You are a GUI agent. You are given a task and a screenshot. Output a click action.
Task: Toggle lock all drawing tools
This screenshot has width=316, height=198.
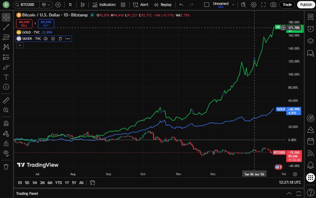click(x=6, y=144)
